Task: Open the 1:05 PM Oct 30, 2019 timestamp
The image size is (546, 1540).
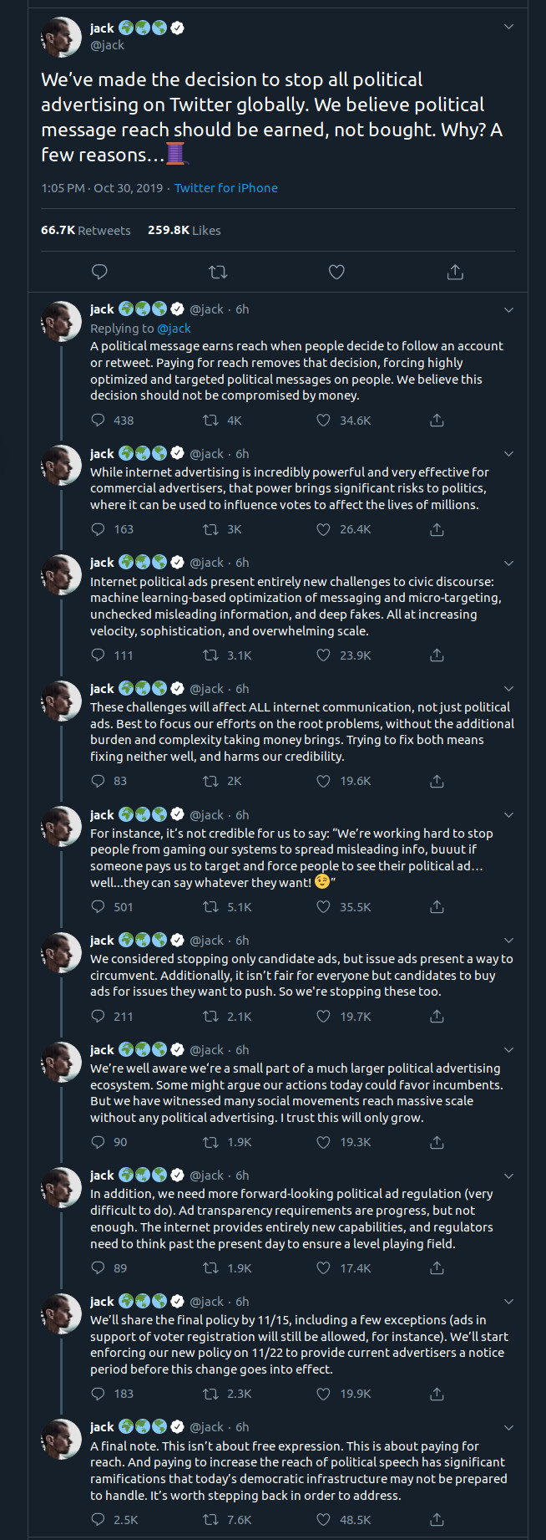Action: 102,188
